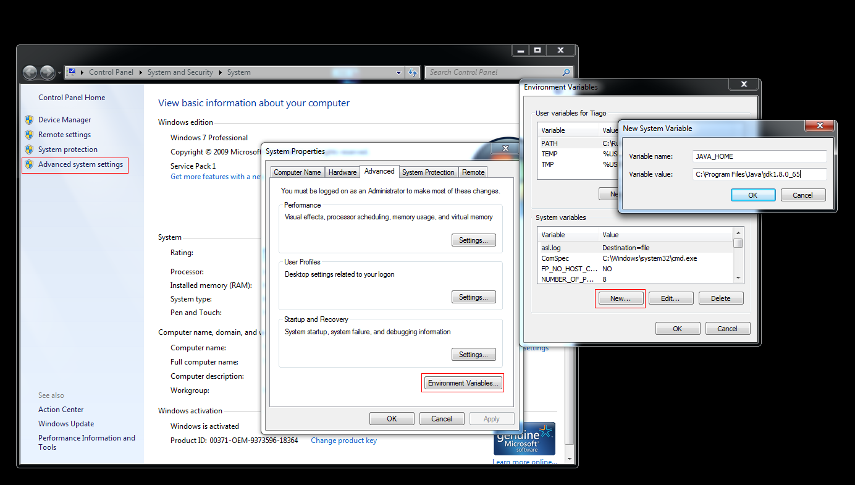Screen dimensions: 855x485
Task: Click the genuine Microsoft software badge
Action: (x=524, y=439)
